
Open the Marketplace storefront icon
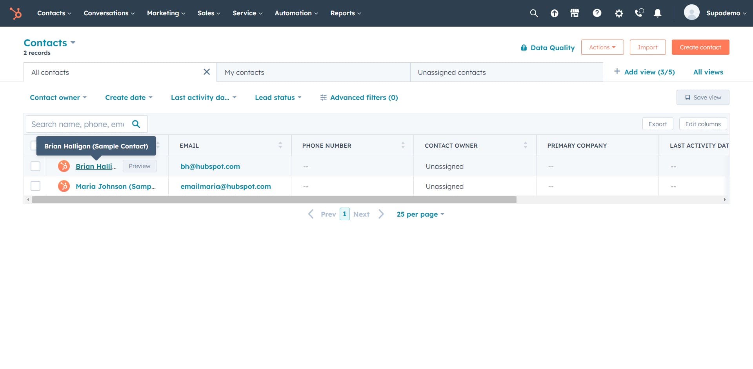tap(575, 13)
